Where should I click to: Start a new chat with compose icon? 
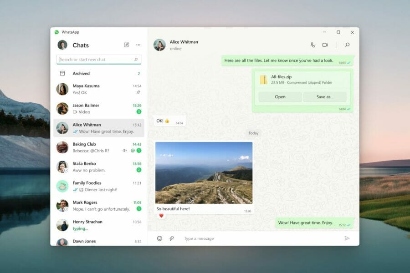[126, 45]
